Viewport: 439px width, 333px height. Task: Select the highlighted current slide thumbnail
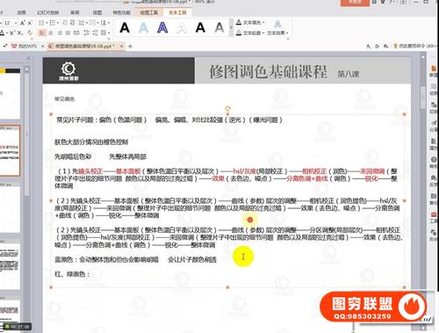pyautogui.click(x=10, y=150)
